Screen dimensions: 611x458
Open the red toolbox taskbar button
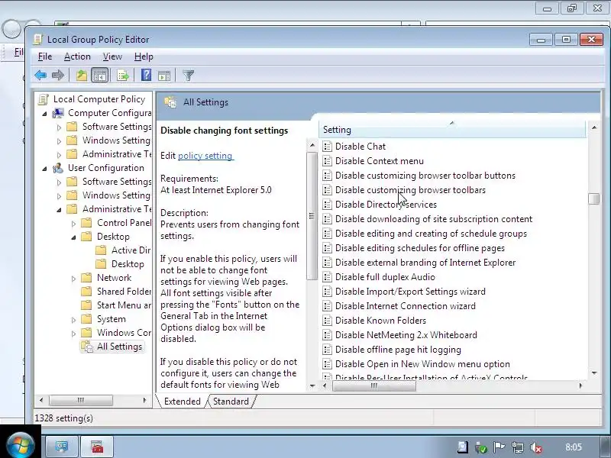(97, 446)
